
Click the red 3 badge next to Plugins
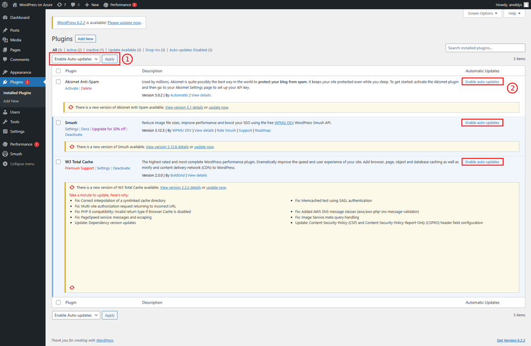coord(27,82)
